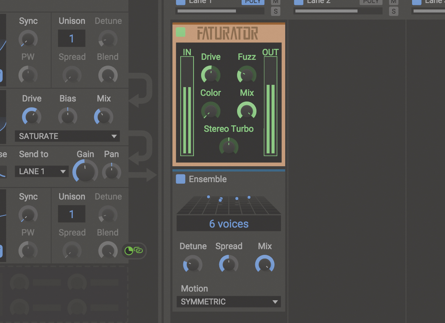This screenshot has width=445, height=323.
Task: Click the upper oscillator's Sync knob
Action: (x=28, y=39)
